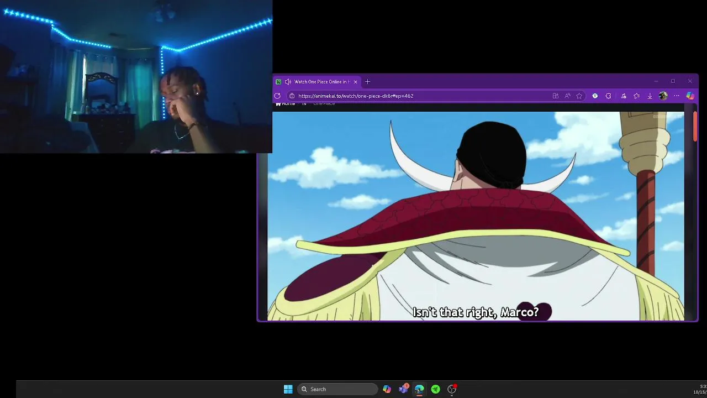Open Settings and more menu
This screenshot has height=398, width=707.
click(676, 96)
